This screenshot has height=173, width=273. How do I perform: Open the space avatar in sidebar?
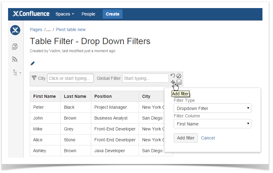(15, 30)
